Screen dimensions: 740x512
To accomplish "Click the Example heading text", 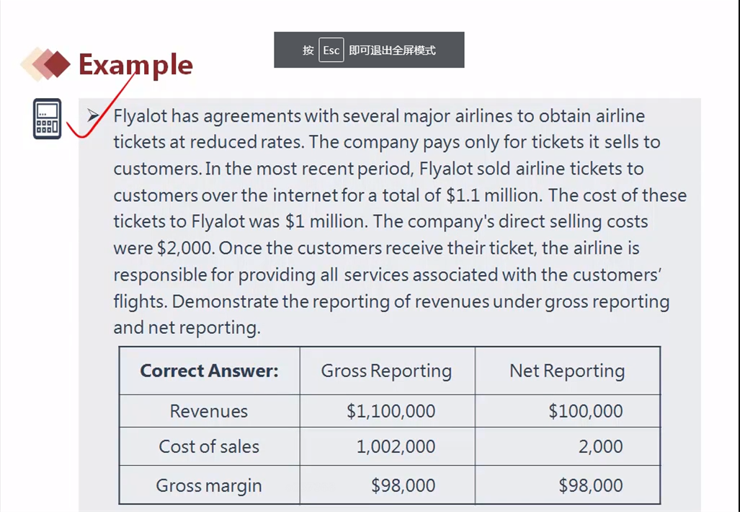I will click(x=136, y=65).
